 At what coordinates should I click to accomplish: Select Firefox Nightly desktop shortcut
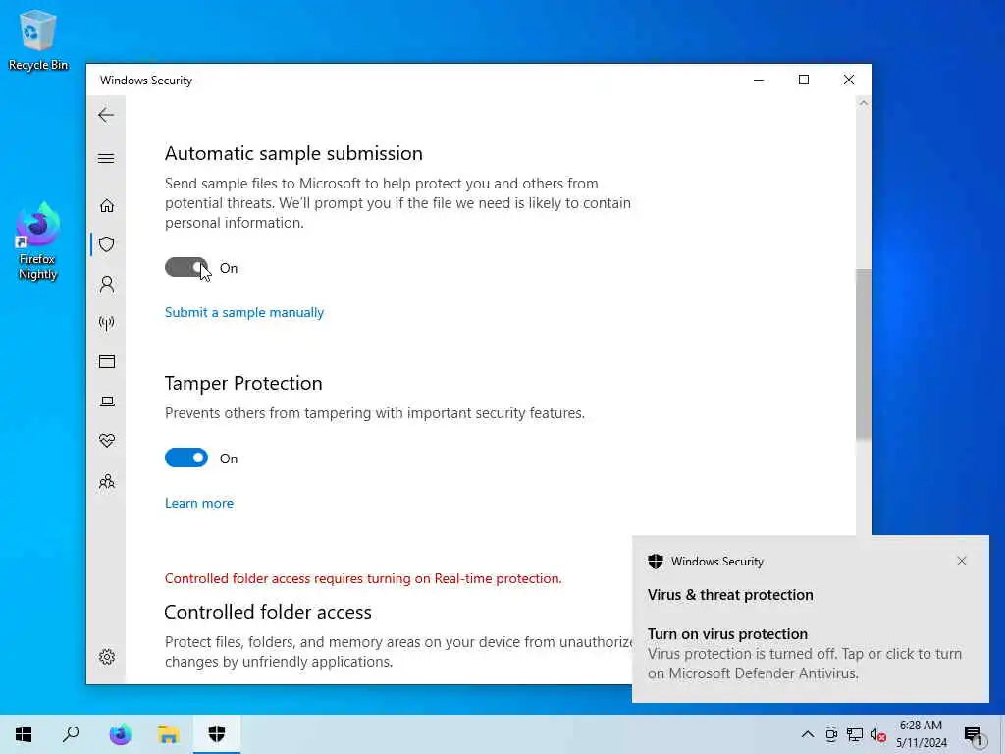point(37,242)
